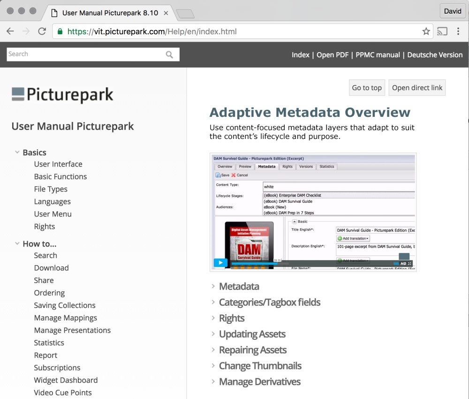Open the Statistics sidebar topic
Image resolution: width=469 pixels, height=399 pixels.
tap(49, 343)
